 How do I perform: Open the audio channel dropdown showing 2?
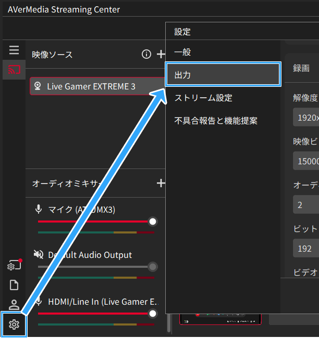click(x=306, y=204)
